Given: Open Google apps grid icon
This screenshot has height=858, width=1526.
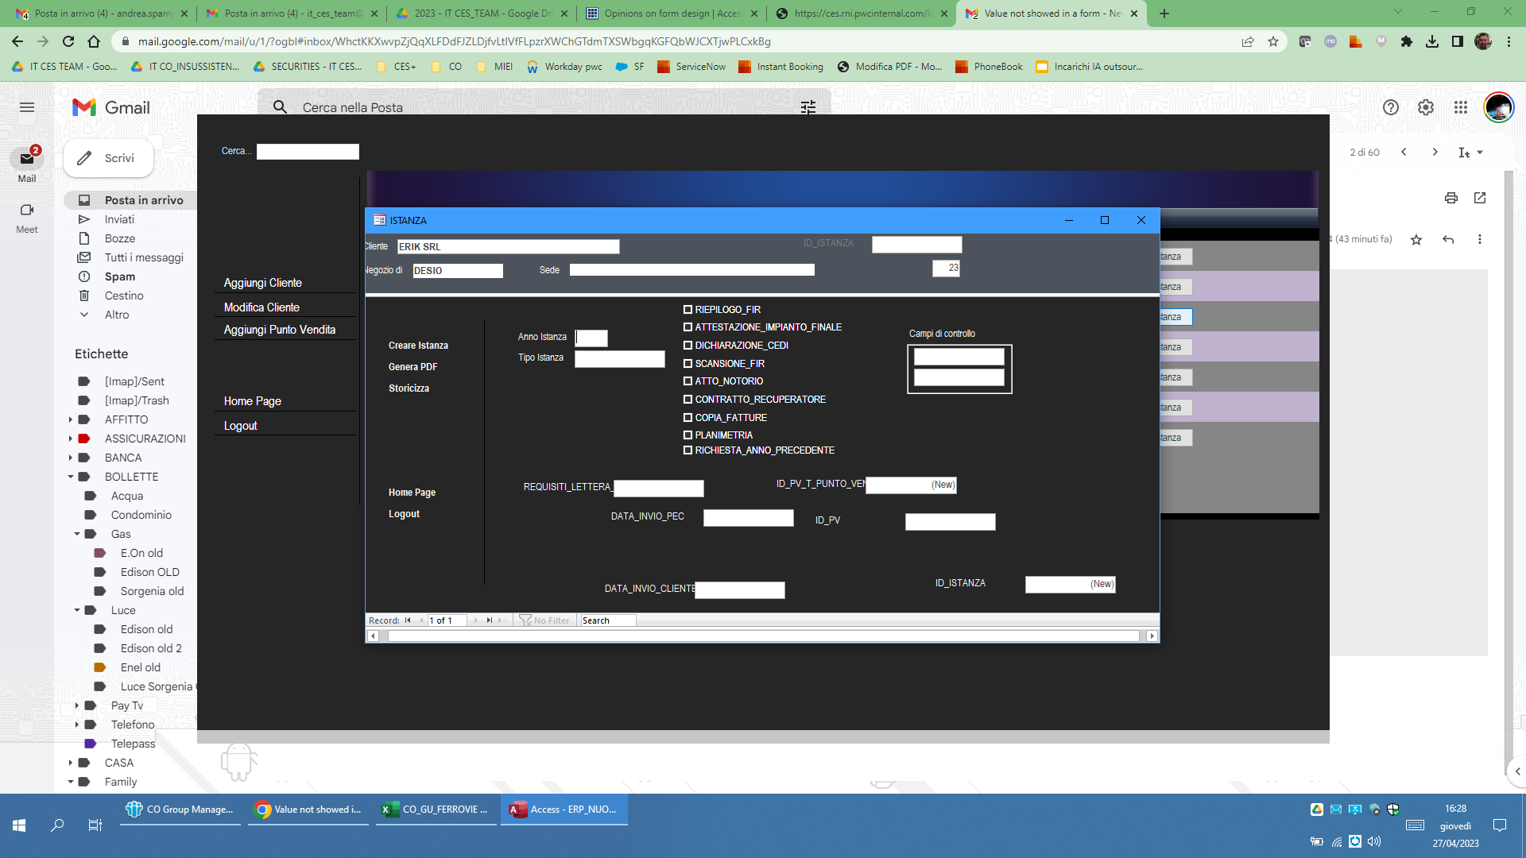Looking at the screenshot, I should coord(1461,107).
